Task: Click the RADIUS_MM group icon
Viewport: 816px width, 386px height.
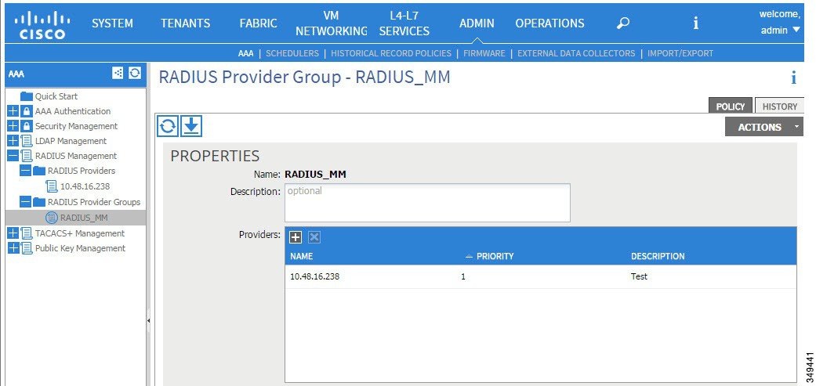Action: 52,217
